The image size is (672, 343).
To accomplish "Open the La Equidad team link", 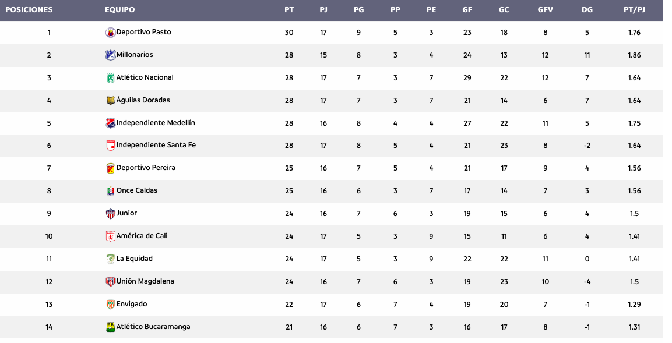I will pyautogui.click(x=134, y=259).
